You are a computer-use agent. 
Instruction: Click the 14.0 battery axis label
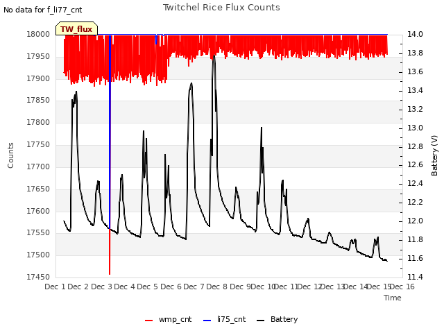415,34
